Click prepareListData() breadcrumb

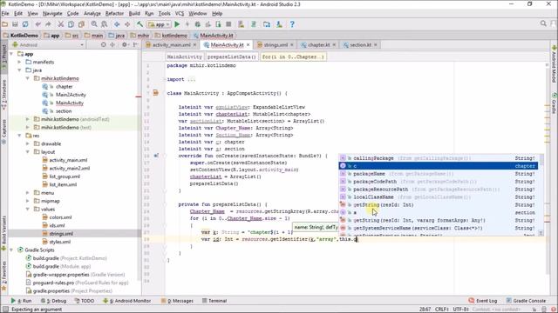click(231, 57)
